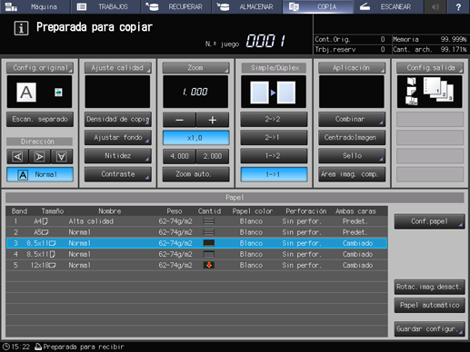Click Guardar configur. button
470x352 pixels.
[429, 329]
